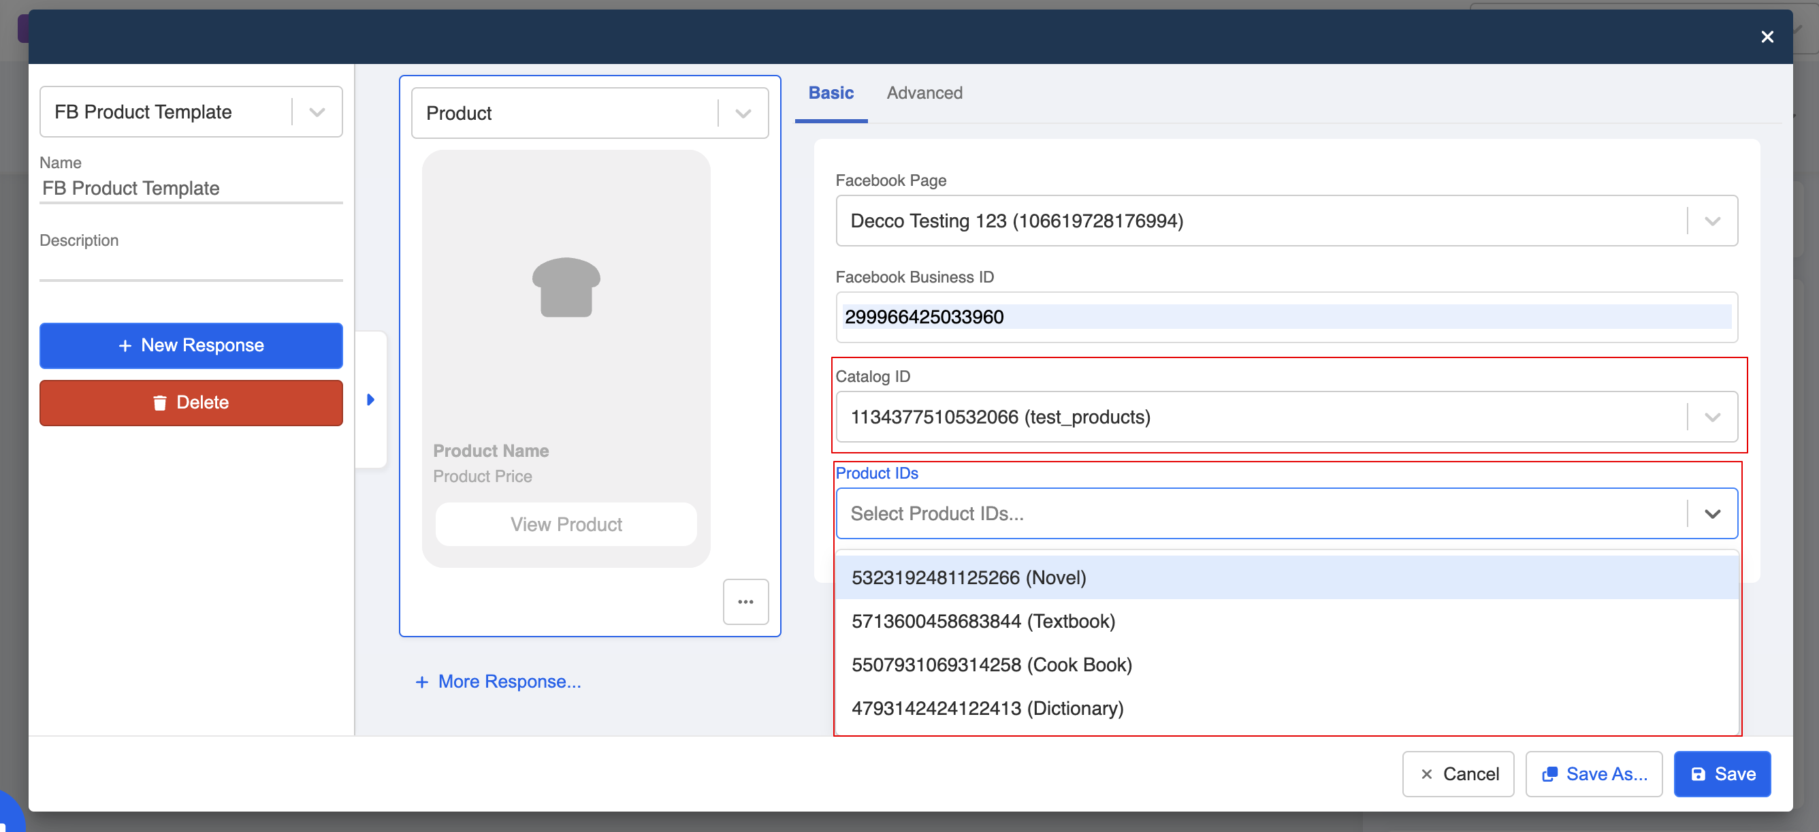Click the New Response button
Viewport: 1819px width, 832px height.
[191, 345]
